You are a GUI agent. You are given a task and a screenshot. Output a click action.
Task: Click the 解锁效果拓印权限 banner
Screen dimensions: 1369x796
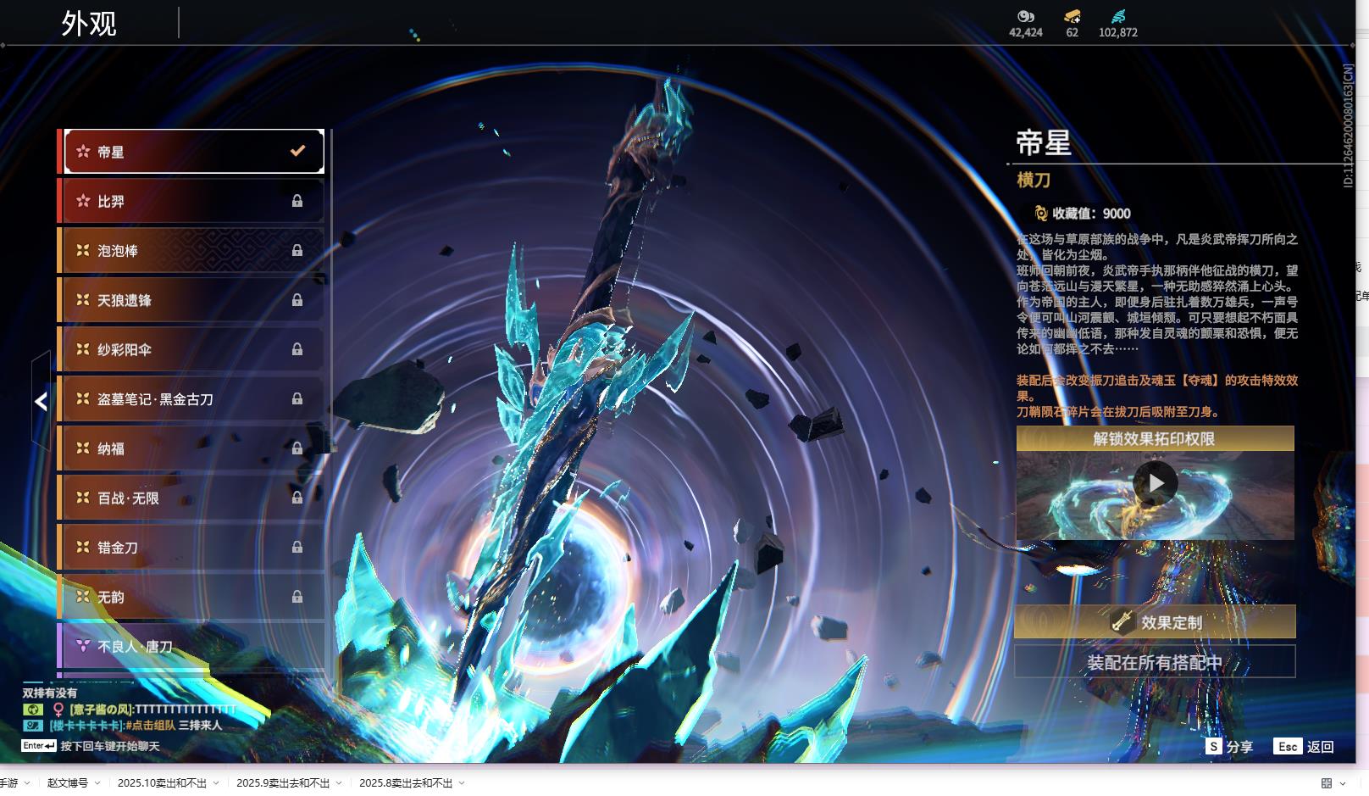coord(1155,438)
